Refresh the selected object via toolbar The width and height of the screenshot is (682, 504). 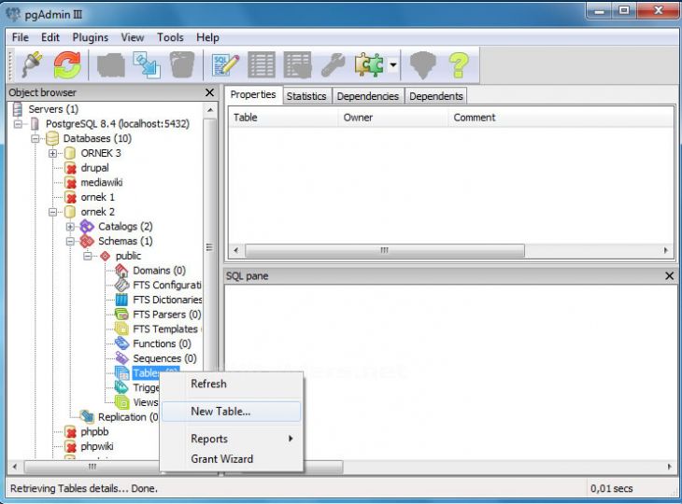(x=67, y=65)
